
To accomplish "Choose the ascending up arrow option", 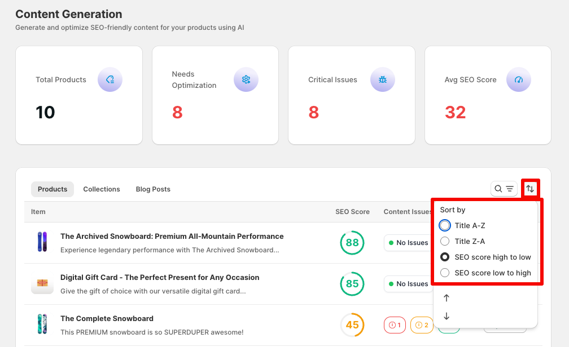I will [x=447, y=298].
